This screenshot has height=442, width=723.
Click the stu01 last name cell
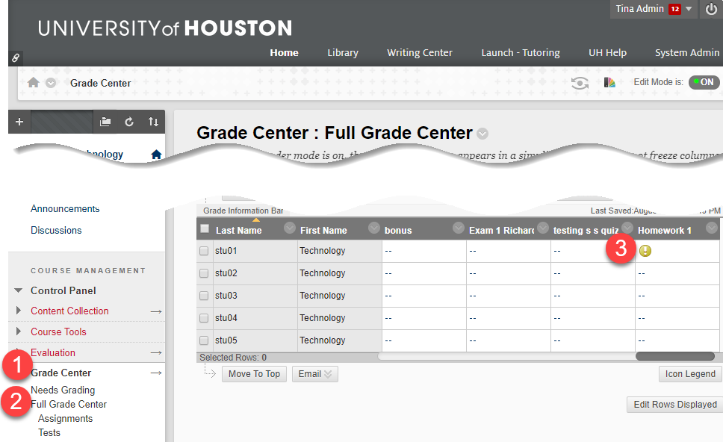pos(255,251)
